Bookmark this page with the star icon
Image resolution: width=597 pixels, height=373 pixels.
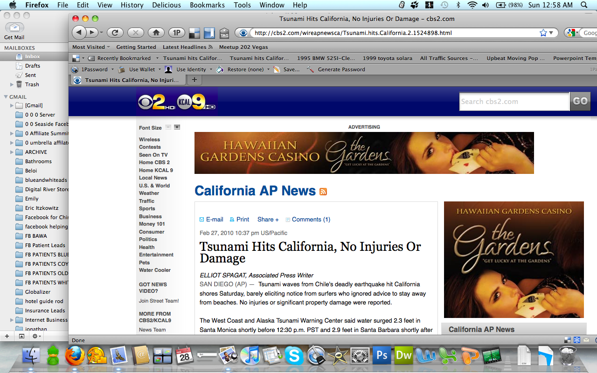(x=543, y=33)
